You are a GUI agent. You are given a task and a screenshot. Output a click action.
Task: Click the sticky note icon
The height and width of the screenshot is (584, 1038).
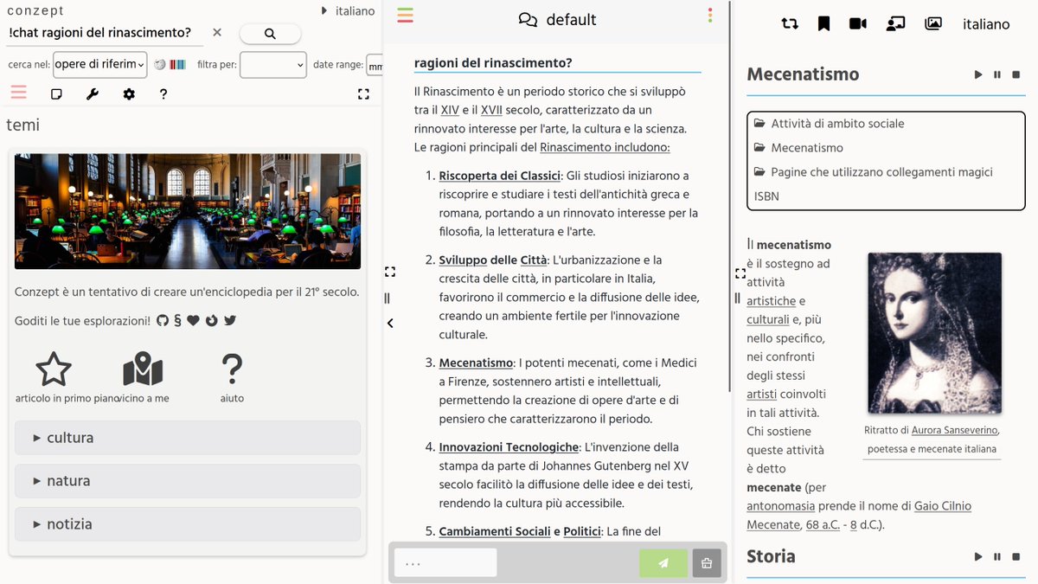pos(56,93)
